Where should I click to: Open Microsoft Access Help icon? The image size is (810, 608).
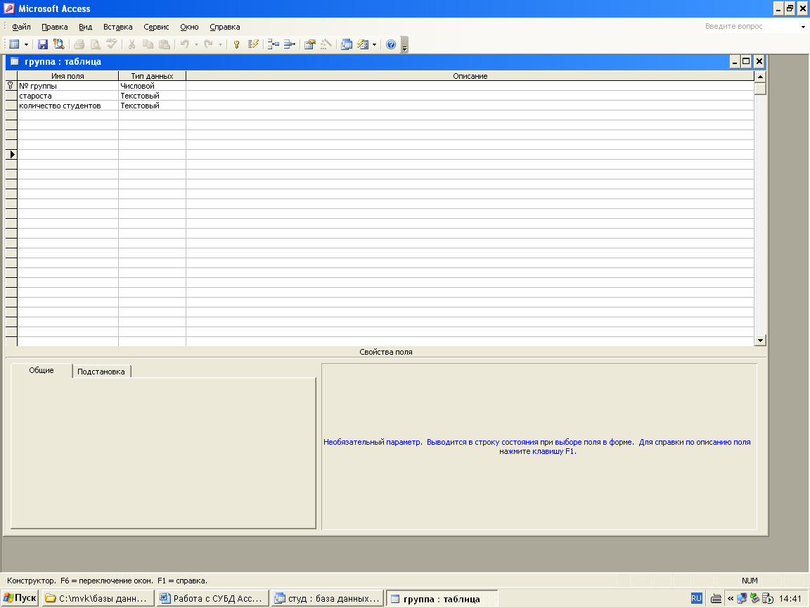(x=391, y=44)
